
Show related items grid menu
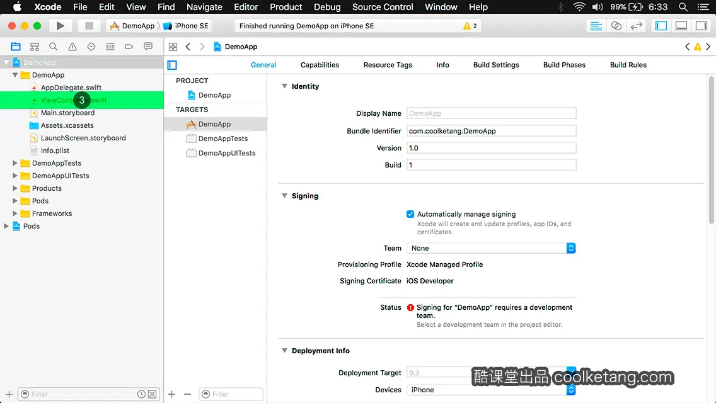(x=173, y=47)
